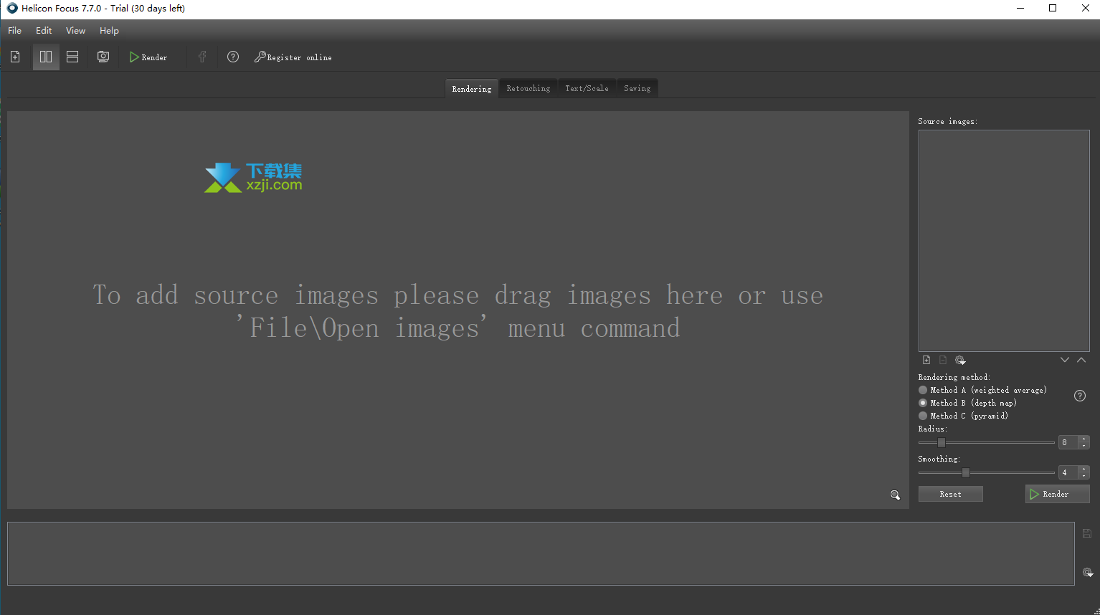The height and width of the screenshot is (615, 1100).
Task: Maximize the Helicon Focus window
Action: 1053,9
